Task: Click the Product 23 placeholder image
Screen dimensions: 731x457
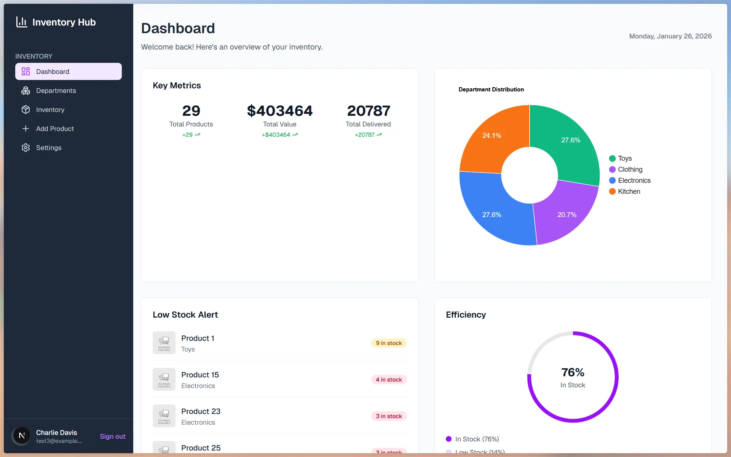Action: pyautogui.click(x=164, y=416)
